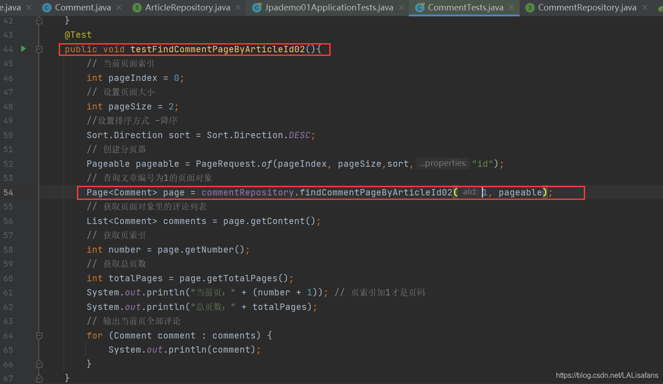Click the "id" string literal

coord(483,164)
